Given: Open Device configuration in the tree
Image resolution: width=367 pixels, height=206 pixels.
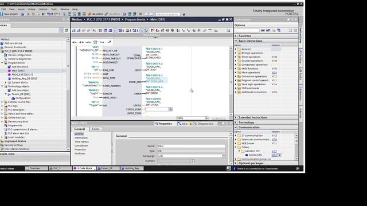Looking at the screenshot, I should pyautogui.click(x=19, y=55).
